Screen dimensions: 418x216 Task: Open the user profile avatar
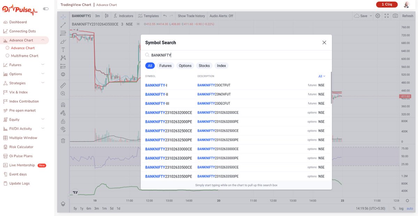(407, 5)
